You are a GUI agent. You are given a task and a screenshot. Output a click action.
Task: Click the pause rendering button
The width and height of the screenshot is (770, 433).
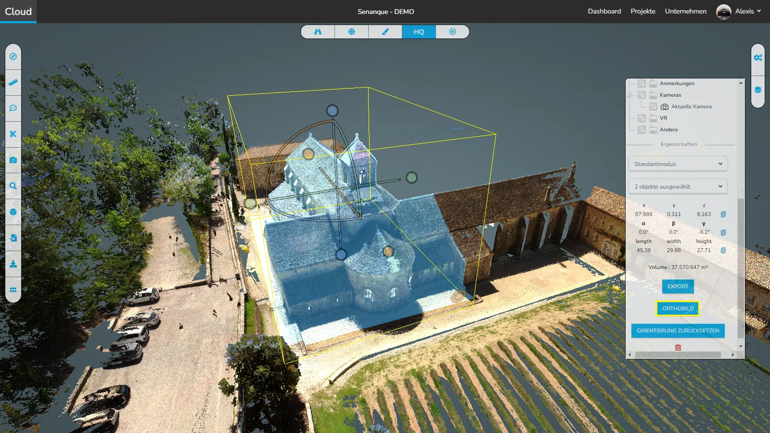coord(452,32)
